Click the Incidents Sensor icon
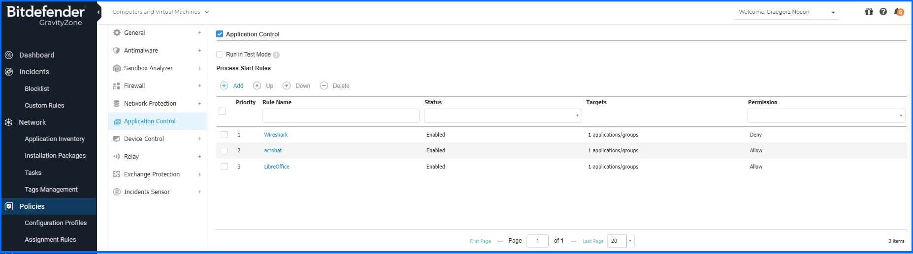This screenshot has height=254, width=913. (117, 192)
